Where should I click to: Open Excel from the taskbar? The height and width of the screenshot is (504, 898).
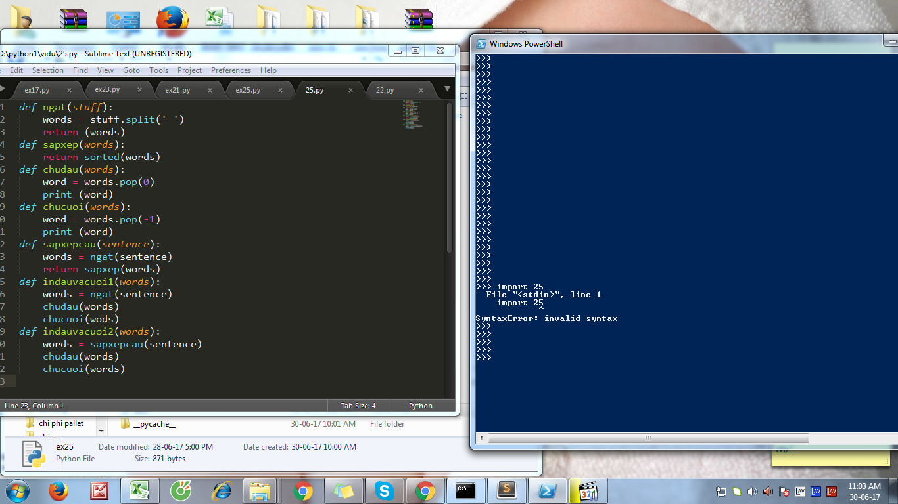click(140, 490)
